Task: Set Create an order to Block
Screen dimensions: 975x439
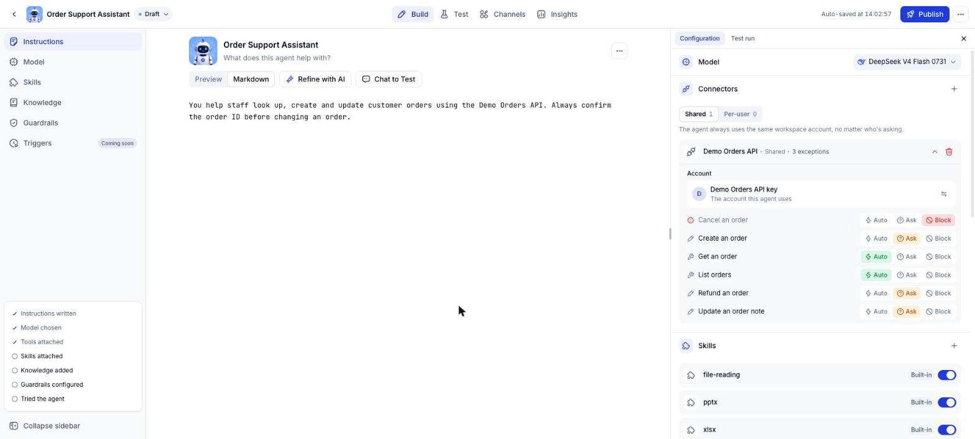Action: (x=938, y=239)
